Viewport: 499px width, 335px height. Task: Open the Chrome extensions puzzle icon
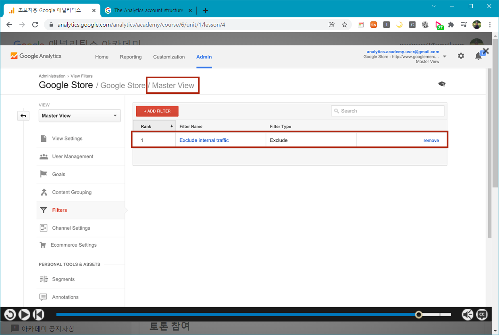[451, 25]
